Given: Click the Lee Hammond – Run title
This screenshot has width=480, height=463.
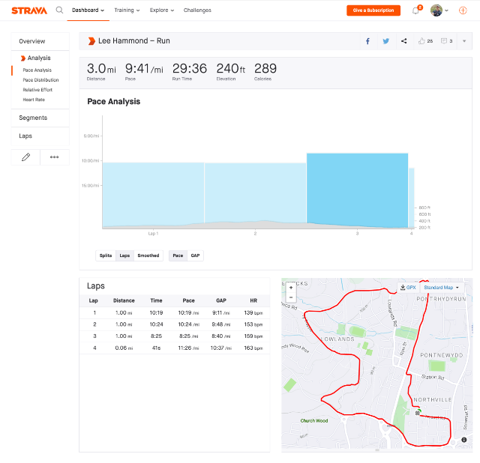Looking at the screenshot, I should click(134, 41).
